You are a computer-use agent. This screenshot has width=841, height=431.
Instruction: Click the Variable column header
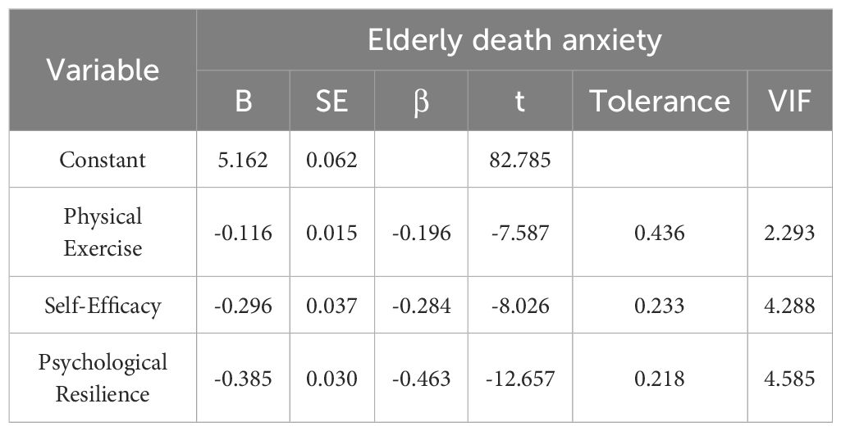point(103,70)
